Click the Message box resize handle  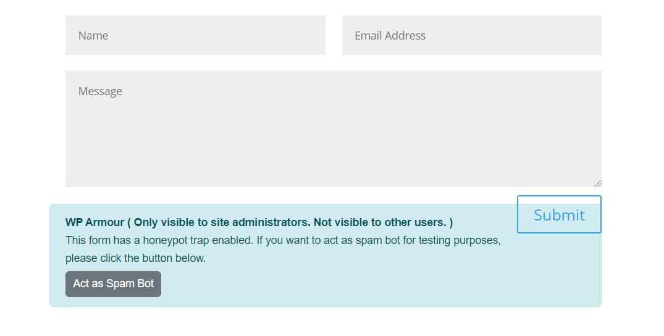[597, 183]
